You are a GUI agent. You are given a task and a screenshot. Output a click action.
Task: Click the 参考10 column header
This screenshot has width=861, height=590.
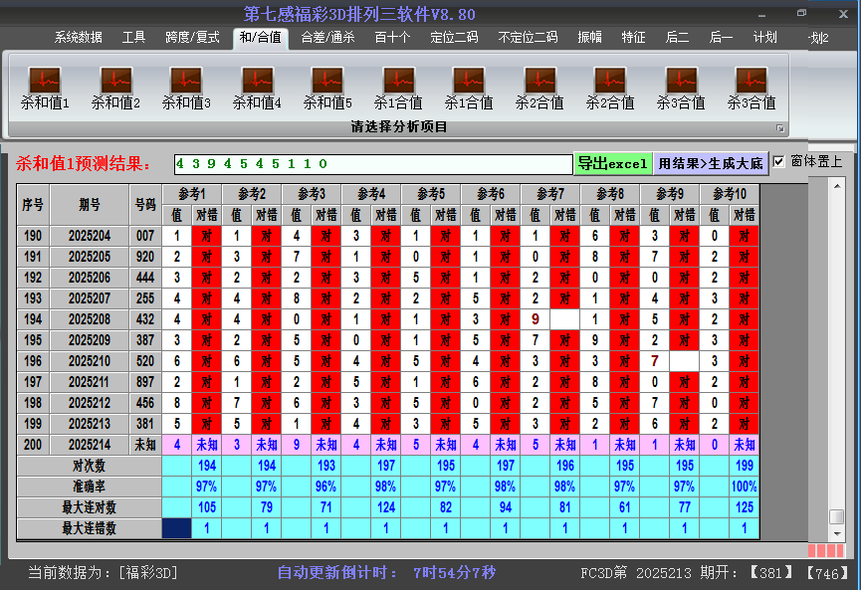[730, 194]
